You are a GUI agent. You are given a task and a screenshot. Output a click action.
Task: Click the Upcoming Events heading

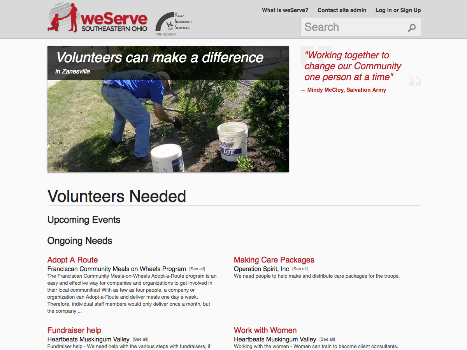click(84, 220)
